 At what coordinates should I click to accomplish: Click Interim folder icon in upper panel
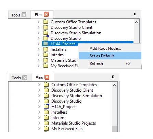pyautogui.click(x=46, y=55)
